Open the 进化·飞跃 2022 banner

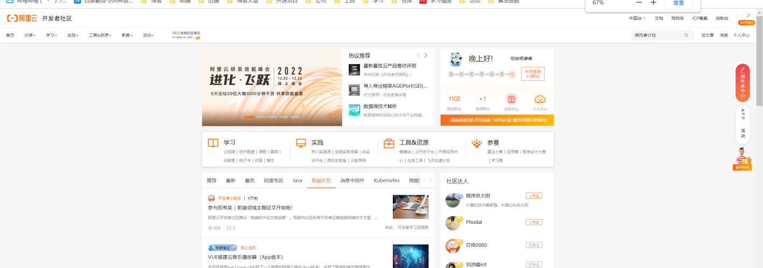272,87
